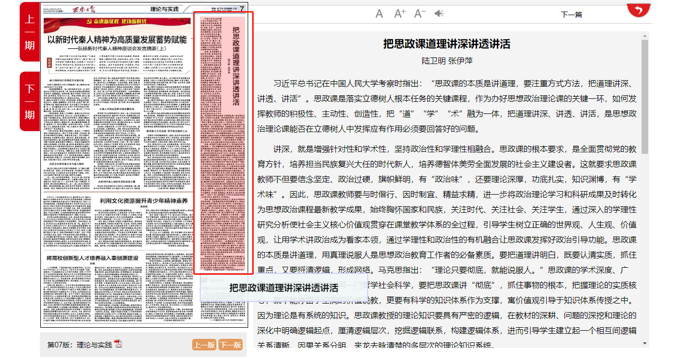The image size is (691, 359).
Task: Click the scrollbar down arrow
Action: (645, 343)
